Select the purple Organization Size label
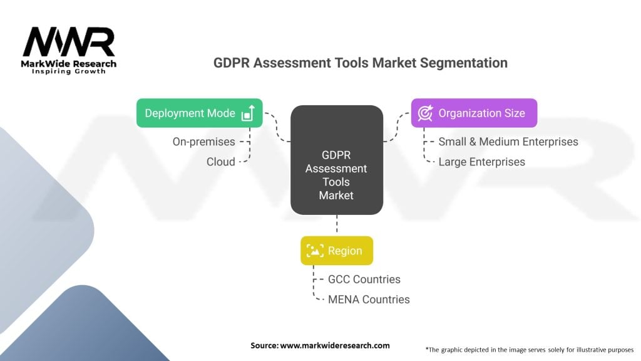641x361 pixels. tap(481, 113)
